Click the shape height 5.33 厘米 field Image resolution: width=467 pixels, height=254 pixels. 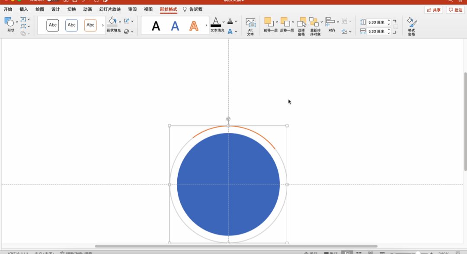click(x=377, y=22)
